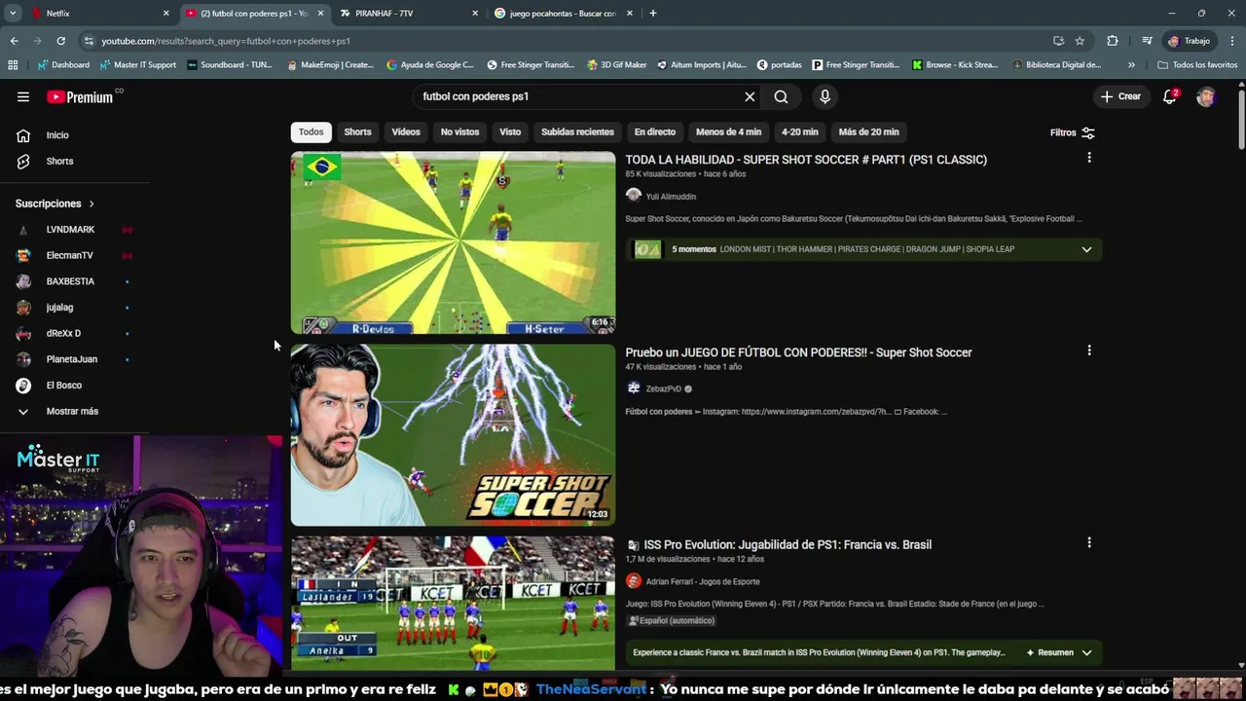Start voice search with microphone icon

pos(825,96)
